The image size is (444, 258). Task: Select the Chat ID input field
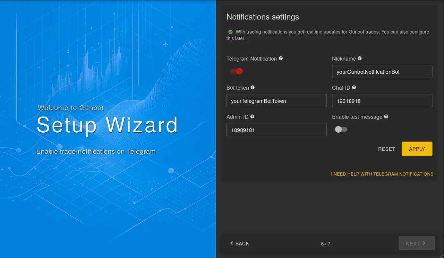382,101
